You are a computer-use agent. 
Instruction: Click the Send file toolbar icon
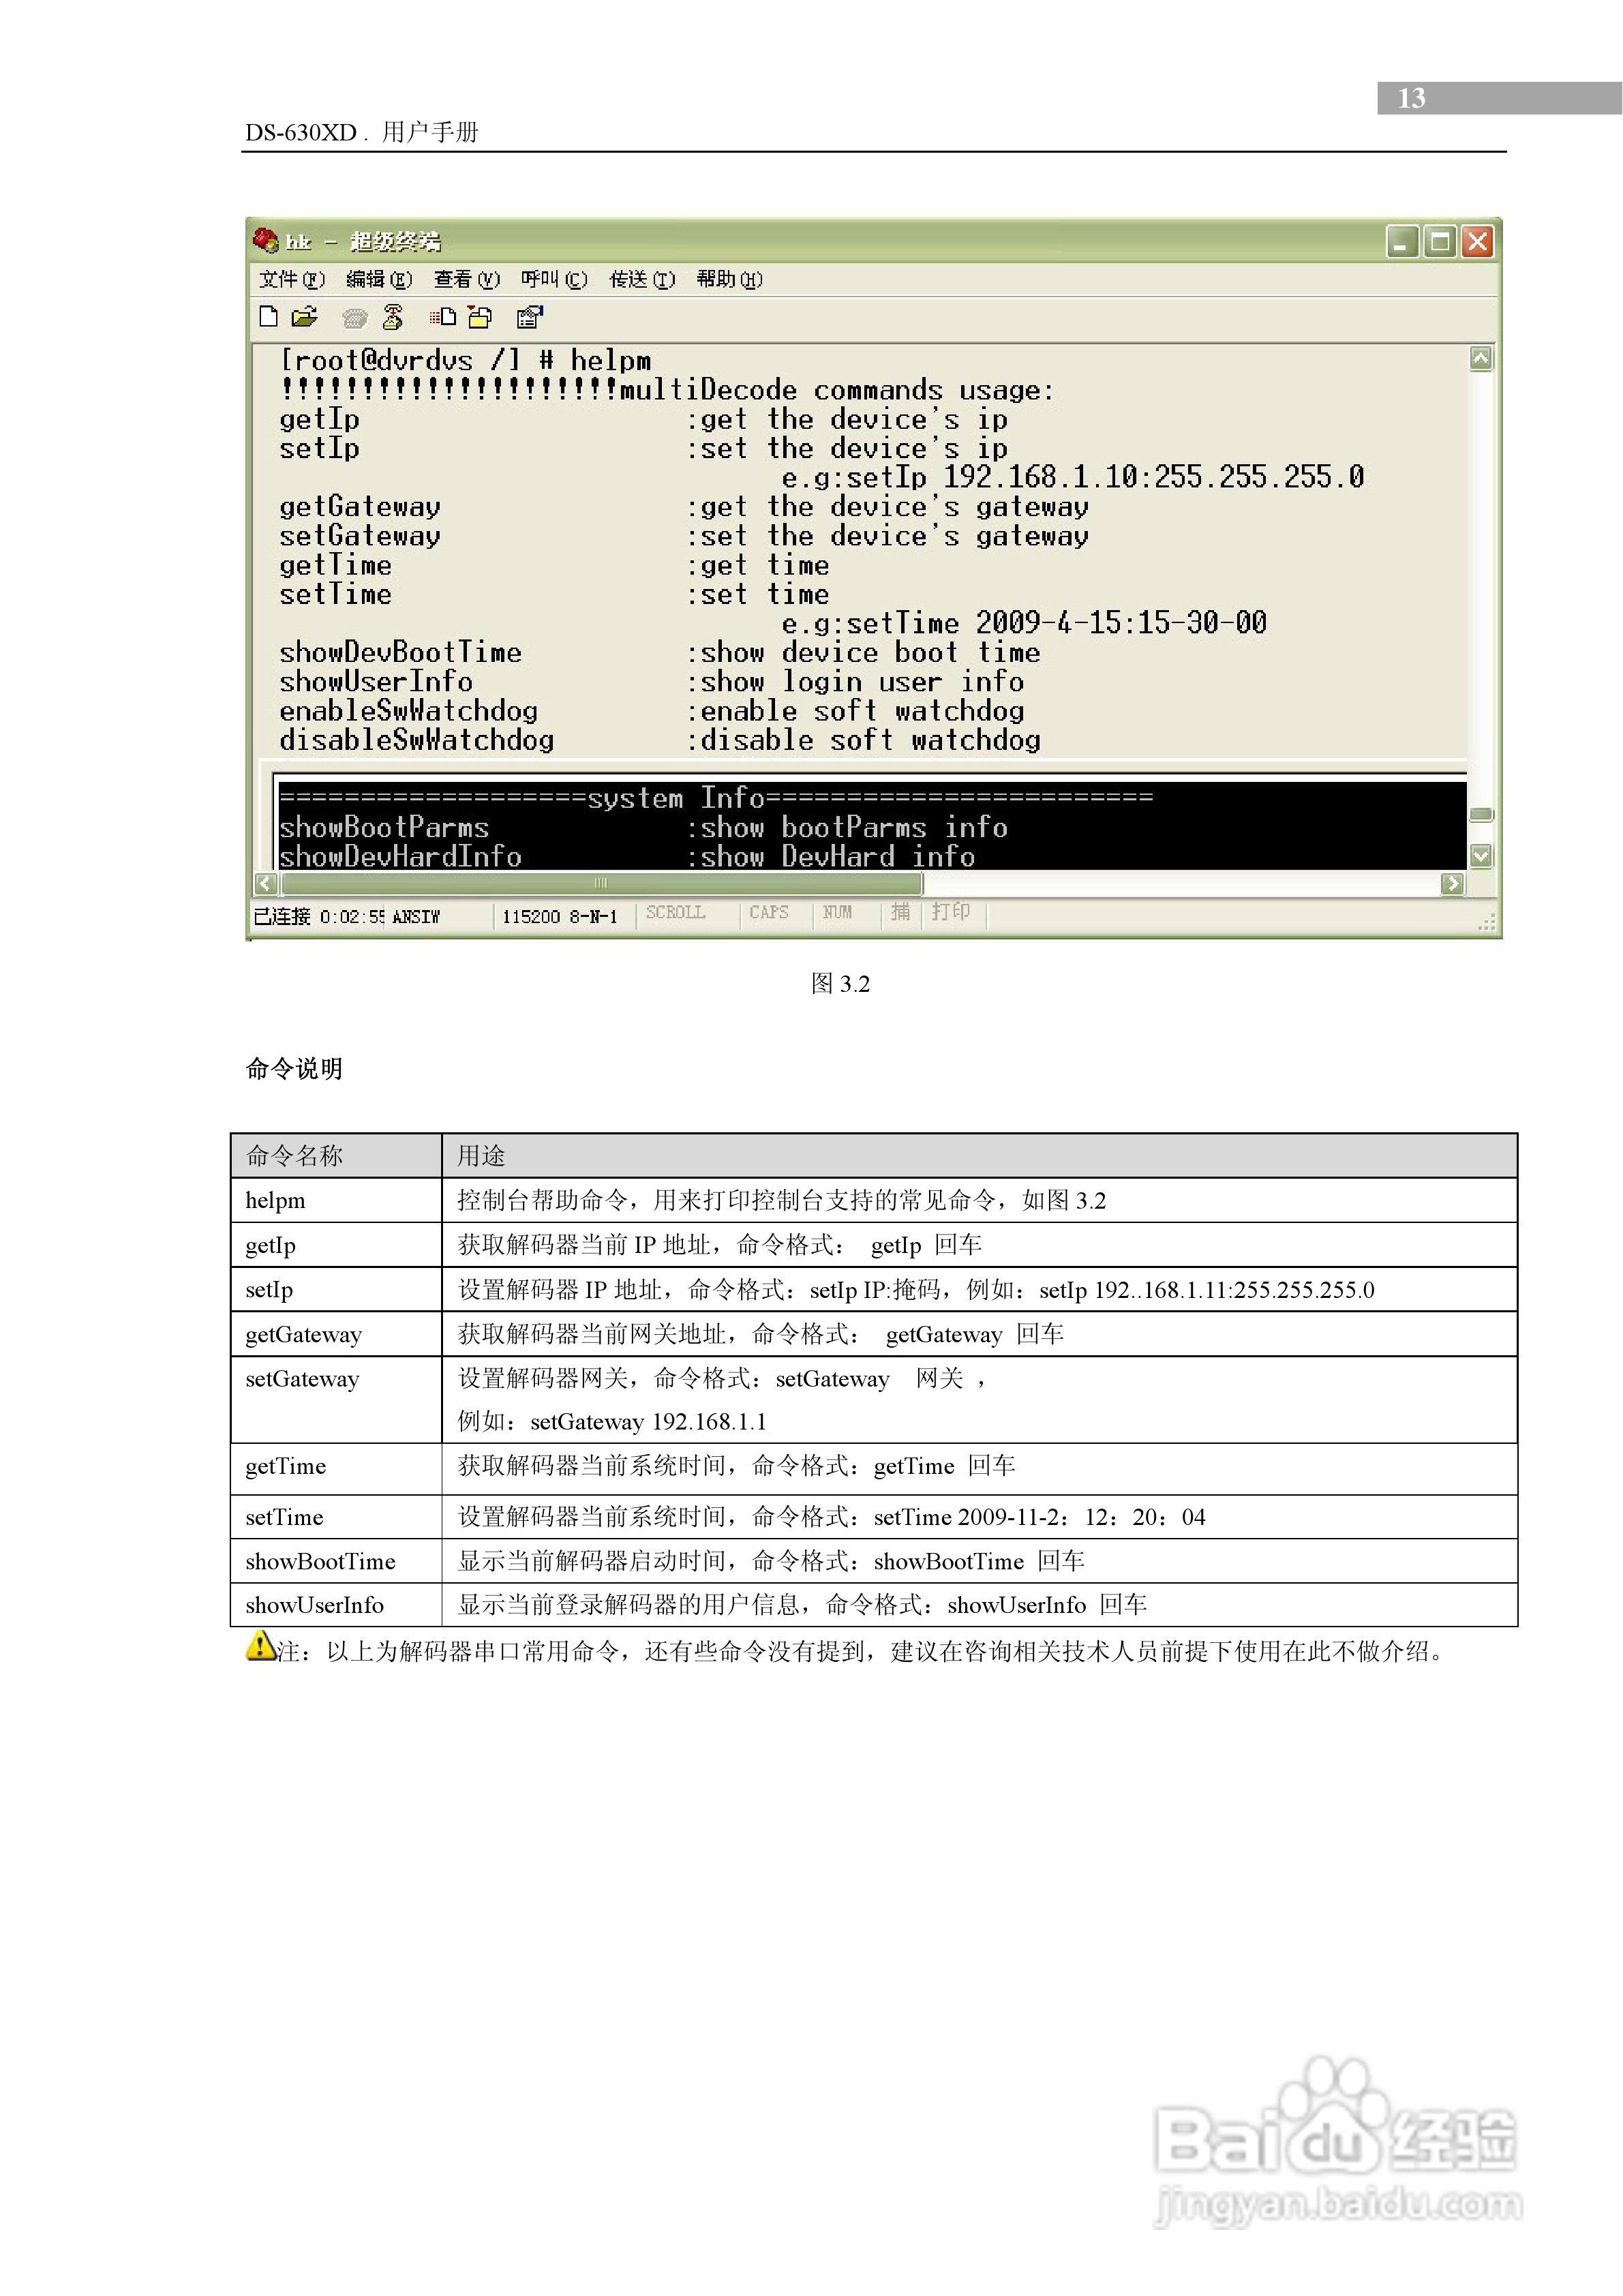[x=443, y=317]
